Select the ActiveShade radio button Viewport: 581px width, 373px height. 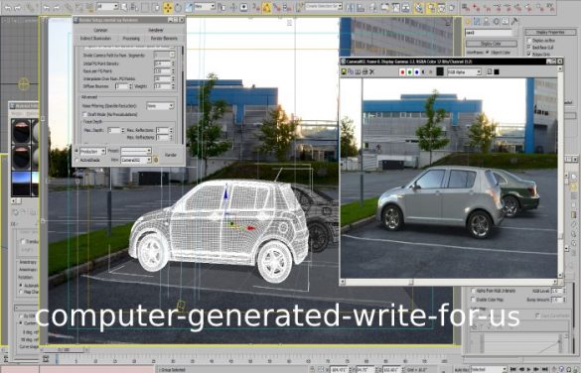pyautogui.click(x=77, y=160)
